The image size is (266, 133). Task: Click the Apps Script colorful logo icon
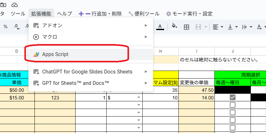tap(36, 54)
